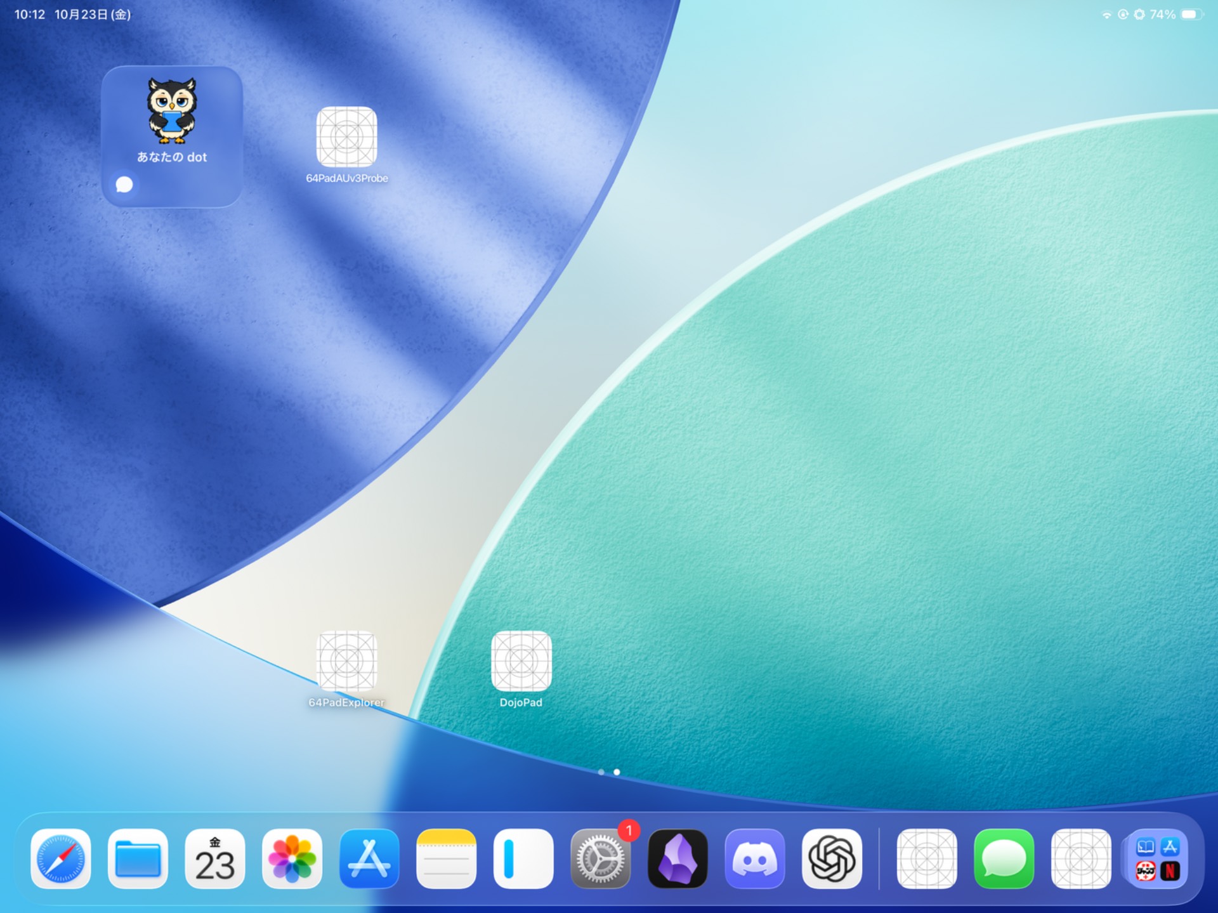Tap the chat bubble button in the widget

[124, 185]
